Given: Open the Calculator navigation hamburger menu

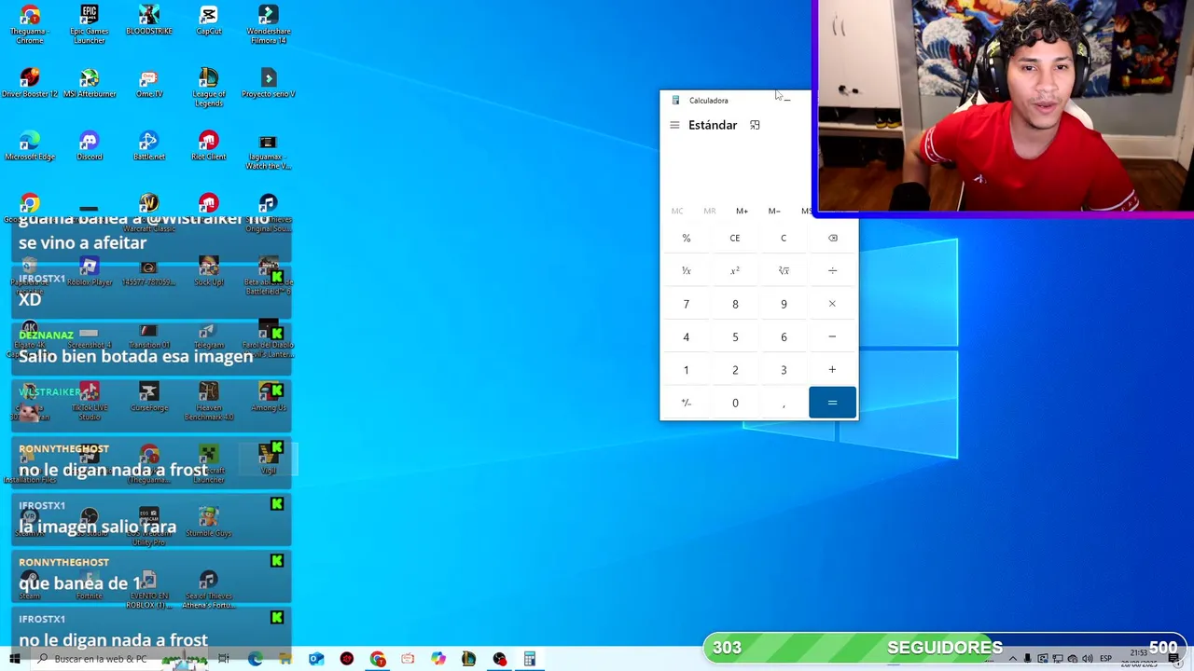Looking at the screenshot, I should coord(674,125).
